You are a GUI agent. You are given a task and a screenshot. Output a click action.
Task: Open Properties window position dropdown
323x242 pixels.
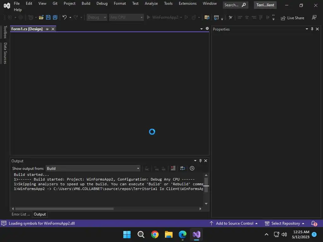[x=307, y=29]
